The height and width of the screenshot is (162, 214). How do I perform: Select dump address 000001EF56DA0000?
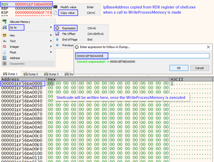[22, 84]
